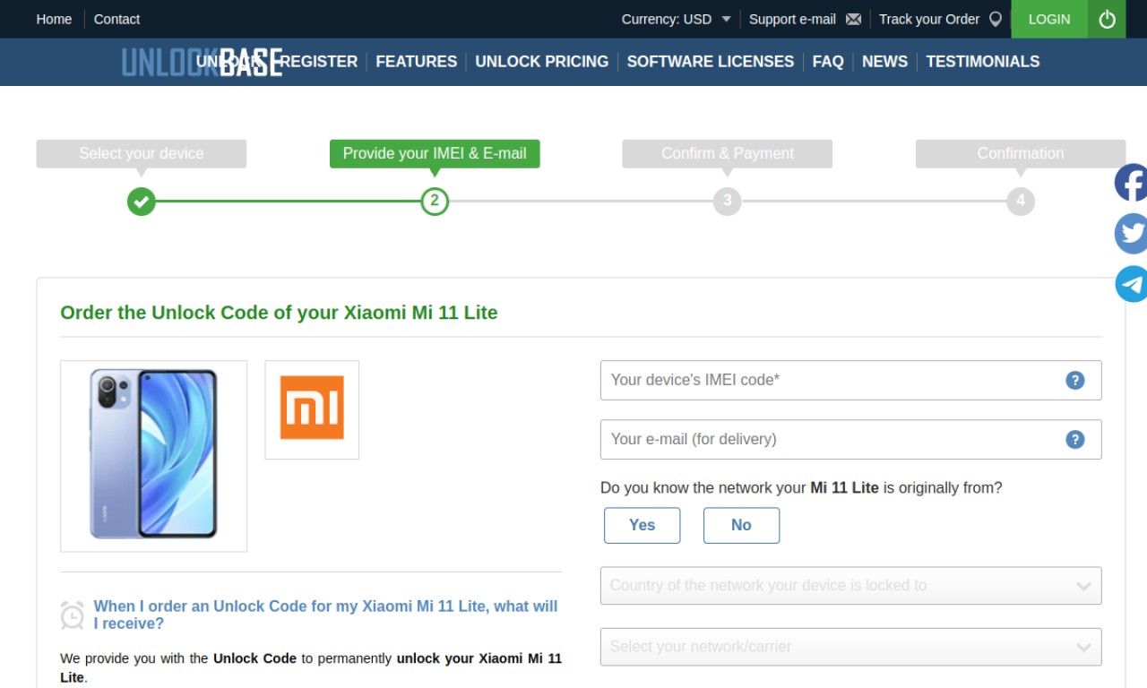Click the Support e-mail link text

(792, 19)
